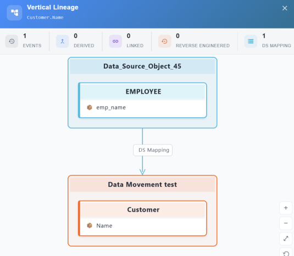
Task: Fit diagram using the expand arrows button
Action: tap(286, 238)
